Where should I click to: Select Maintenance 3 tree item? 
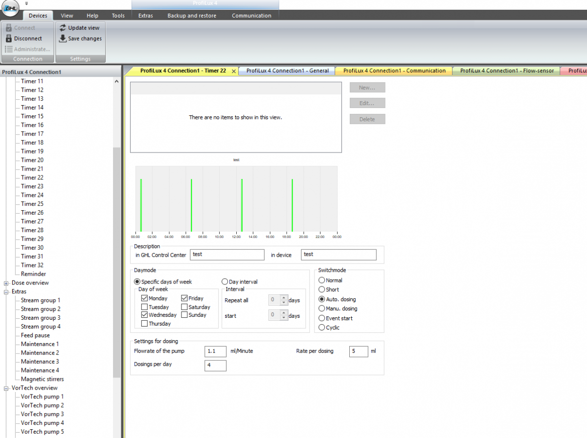(x=40, y=362)
